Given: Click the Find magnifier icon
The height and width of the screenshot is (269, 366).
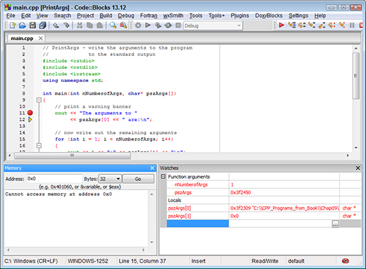Looking at the screenshot, I should (113, 25).
